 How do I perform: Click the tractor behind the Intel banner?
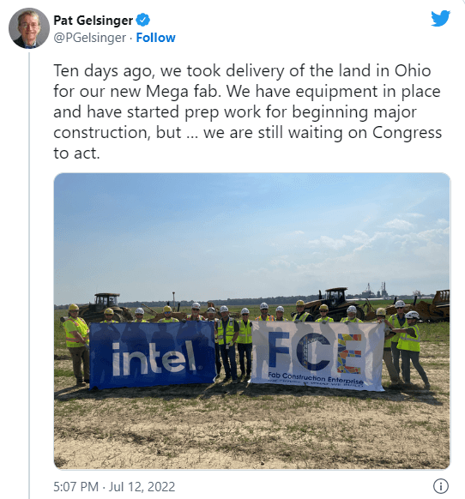(x=104, y=306)
